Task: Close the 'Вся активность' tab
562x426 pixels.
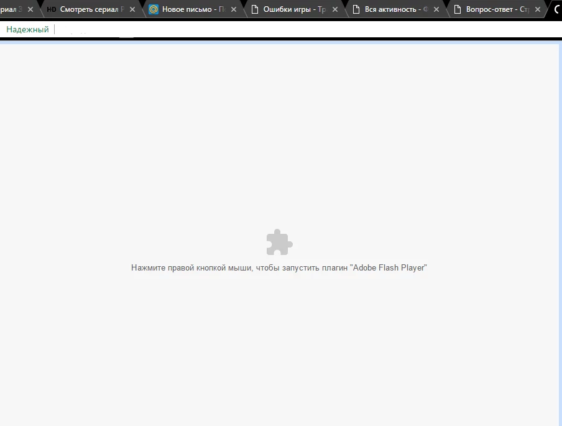Action: pos(436,9)
